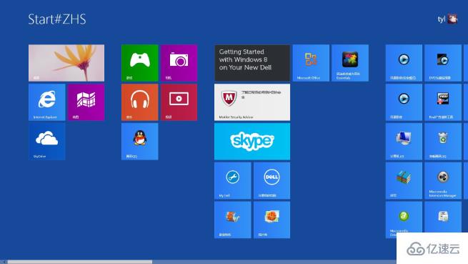Open the orange Music headphones tile

tap(139, 102)
